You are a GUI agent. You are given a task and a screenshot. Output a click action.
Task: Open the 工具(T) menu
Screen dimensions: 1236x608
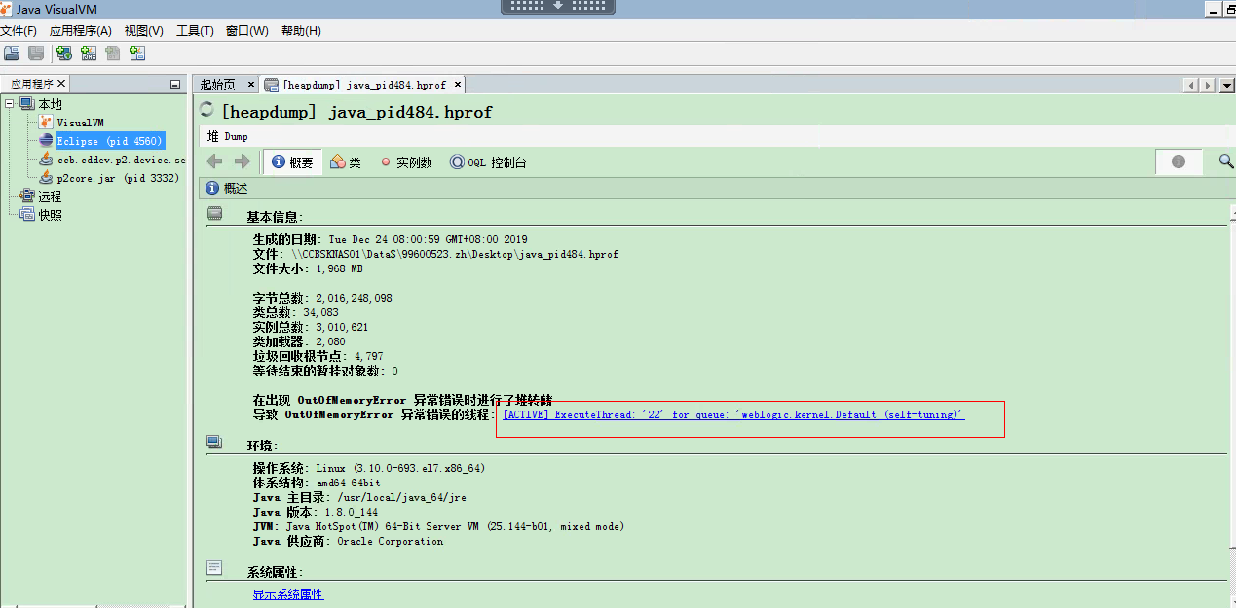click(x=195, y=31)
